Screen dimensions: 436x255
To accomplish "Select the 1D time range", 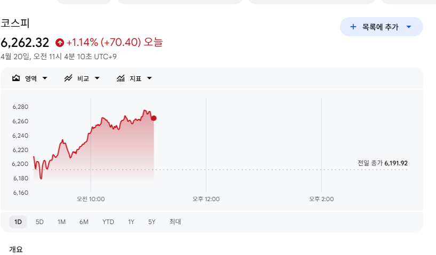I will (x=18, y=222).
